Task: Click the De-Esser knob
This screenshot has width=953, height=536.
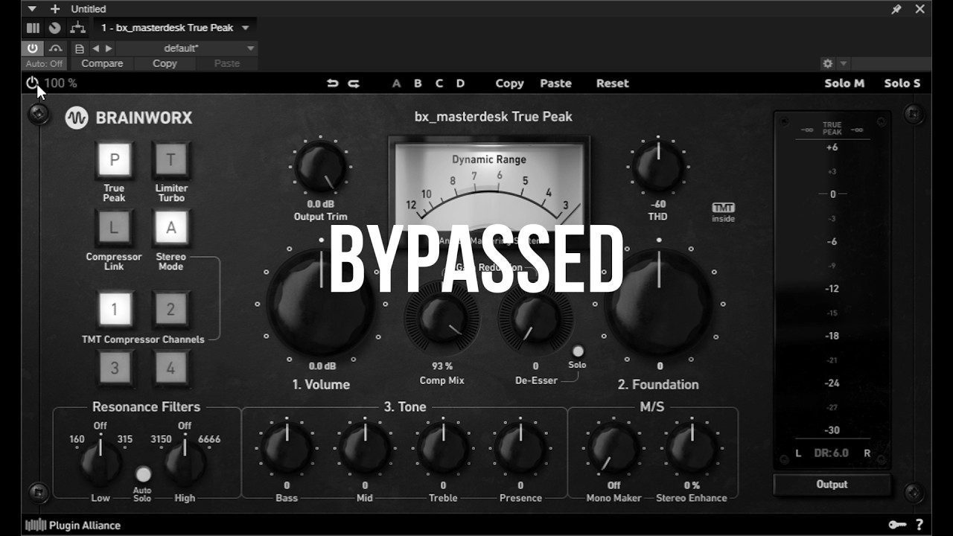Action: coord(535,318)
